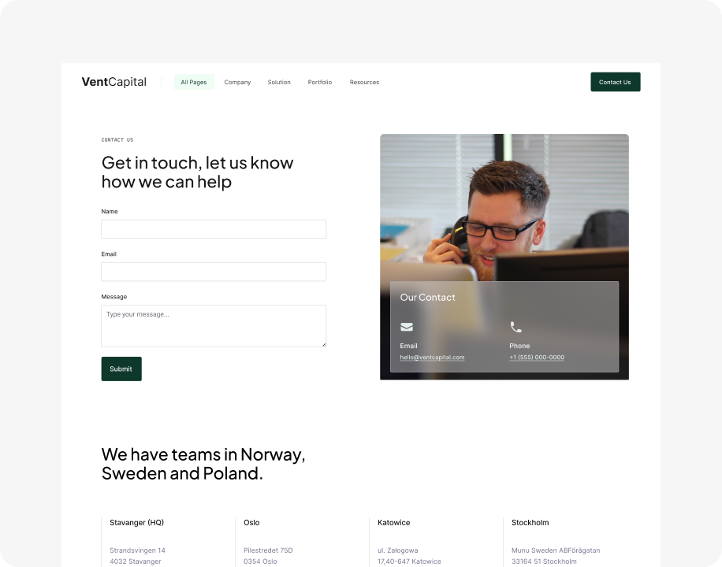The image size is (722, 567).
Task: Open the Resources nav item
Action: click(x=364, y=82)
